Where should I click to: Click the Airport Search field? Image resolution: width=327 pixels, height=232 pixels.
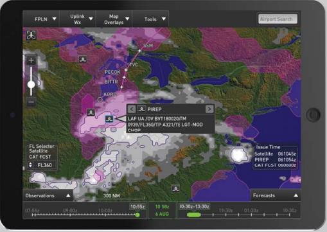click(x=278, y=19)
